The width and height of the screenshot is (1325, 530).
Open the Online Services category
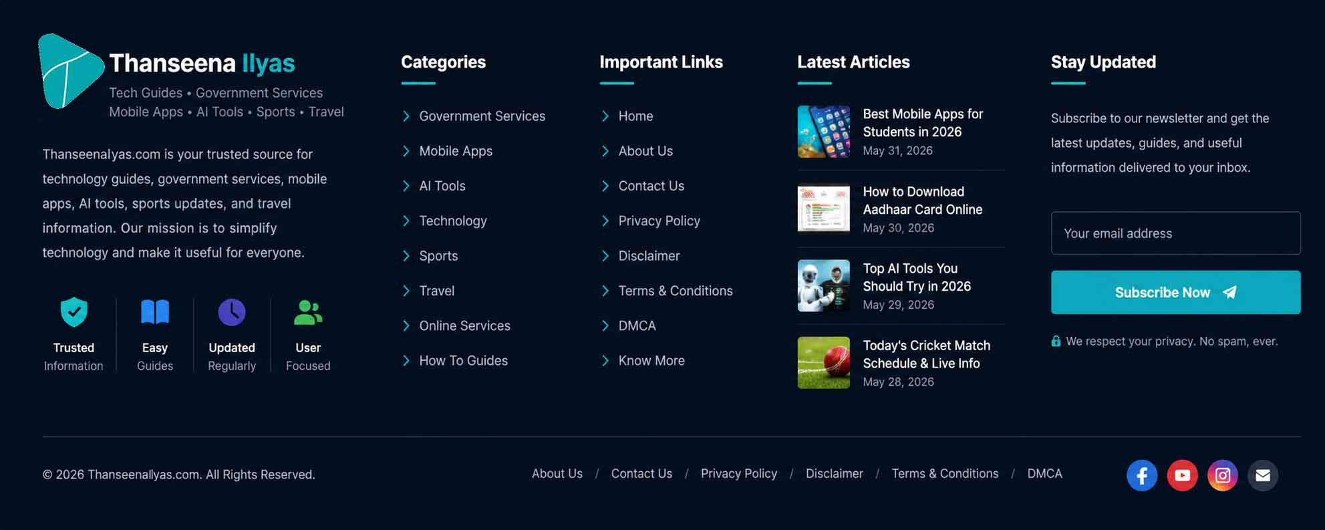pos(464,325)
